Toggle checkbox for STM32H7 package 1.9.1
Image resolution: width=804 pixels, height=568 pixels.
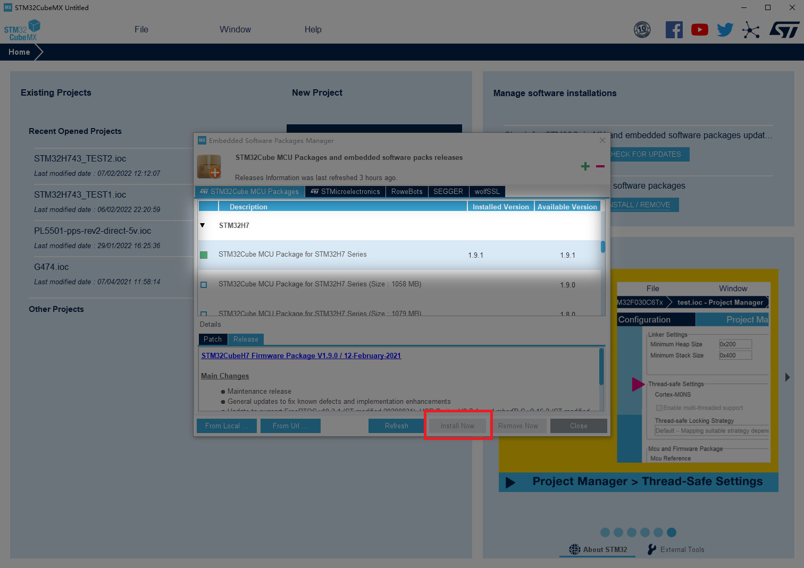click(x=204, y=255)
